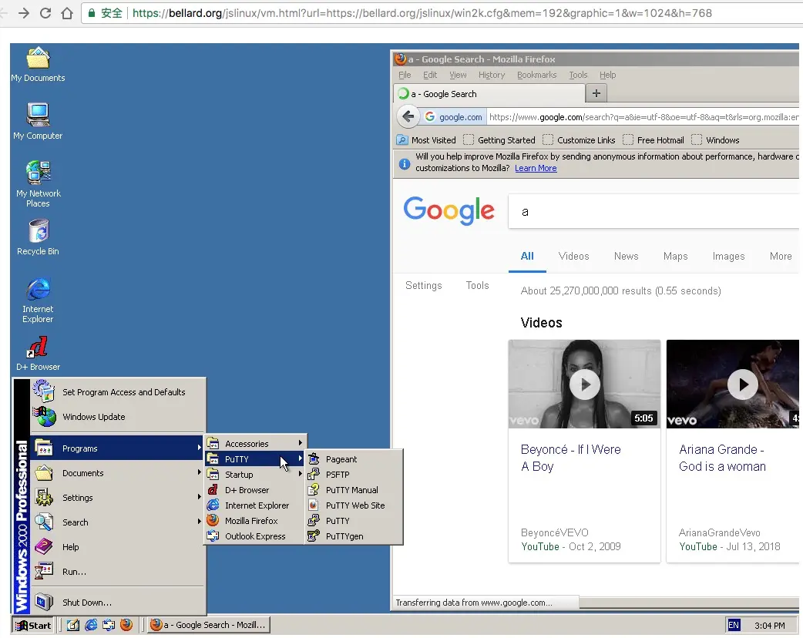Launch PSFTP from PuTTY submenu
This screenshot has height=638, width=803.
354,475
